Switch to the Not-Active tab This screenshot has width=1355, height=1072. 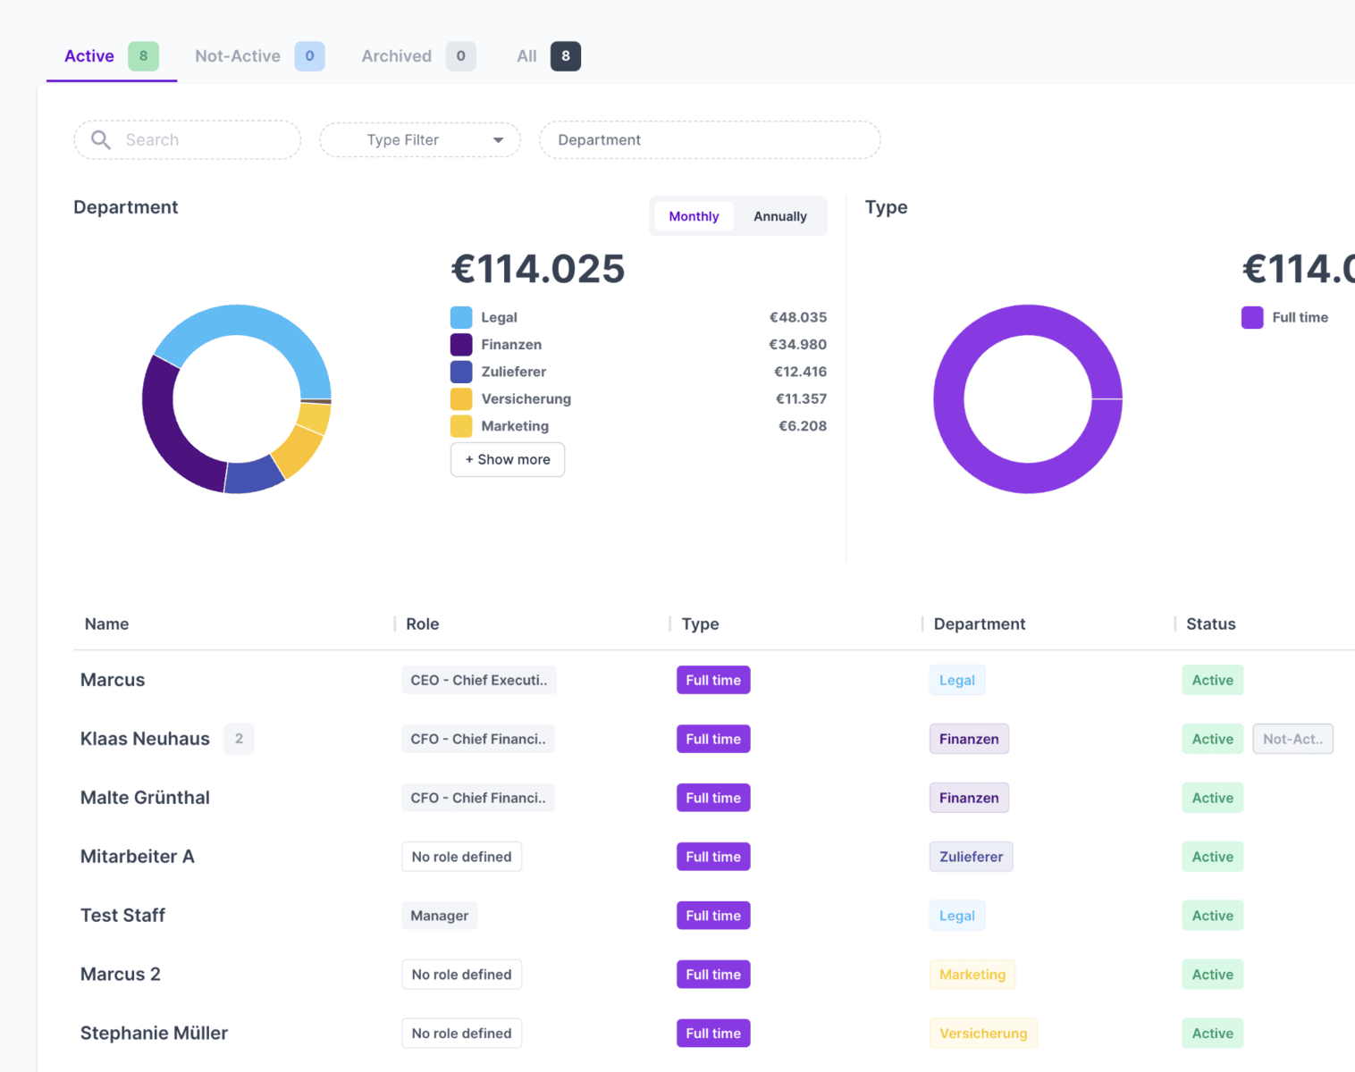click(238, 56)
